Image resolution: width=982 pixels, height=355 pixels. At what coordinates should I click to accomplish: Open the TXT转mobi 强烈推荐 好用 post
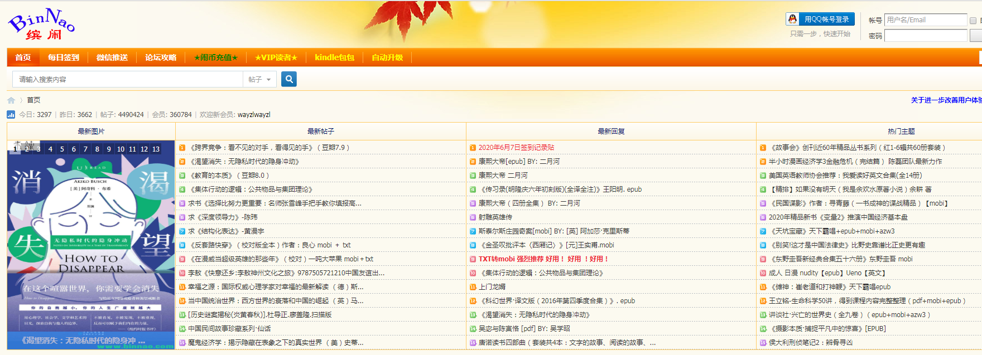pyautogui.click(x=543, y=259)
